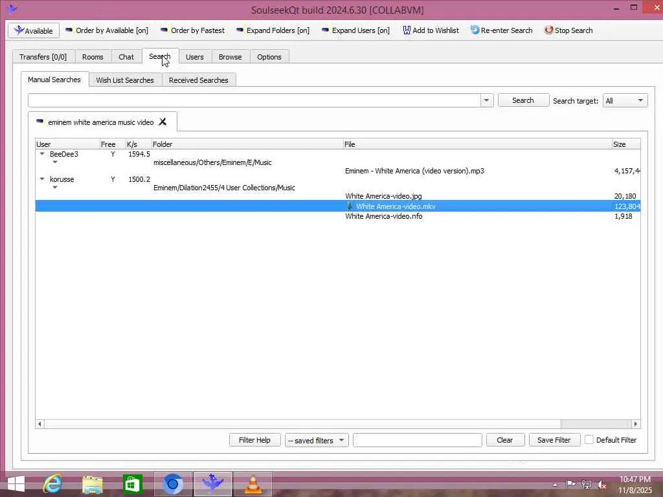Screen dimensions: 663x497
Task: Click speed value 1500.2
Action: (x=139, y=179)
